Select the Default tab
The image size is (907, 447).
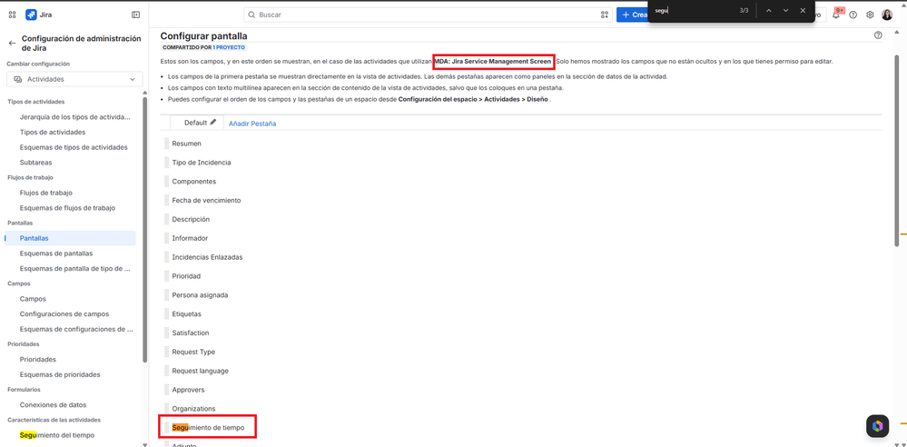coord(195,123)
